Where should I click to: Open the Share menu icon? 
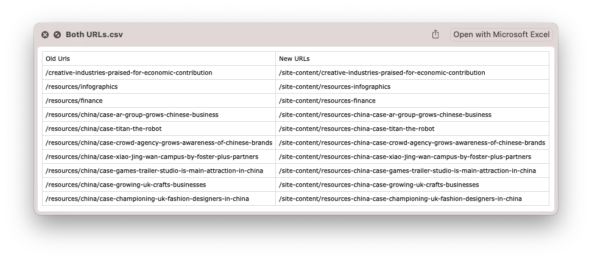coord(435,35)
